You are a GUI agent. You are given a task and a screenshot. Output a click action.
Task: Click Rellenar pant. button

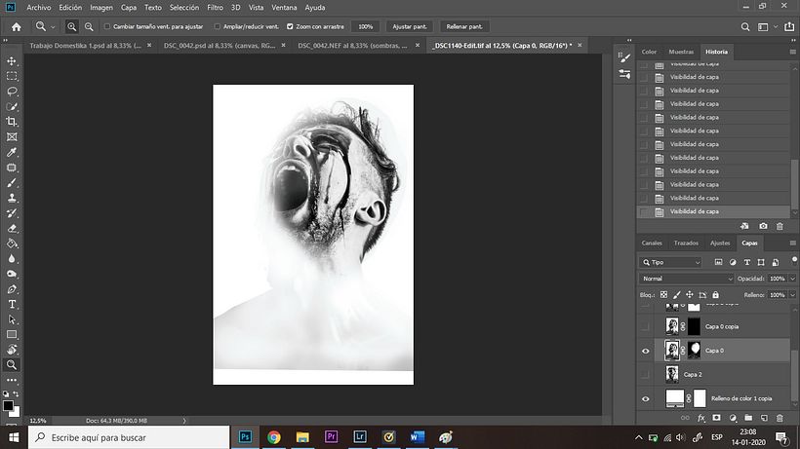pyautogui.click(x=464, y=26)
